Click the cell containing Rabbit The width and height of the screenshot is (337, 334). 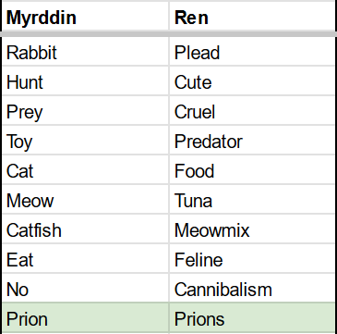(86, 52)
